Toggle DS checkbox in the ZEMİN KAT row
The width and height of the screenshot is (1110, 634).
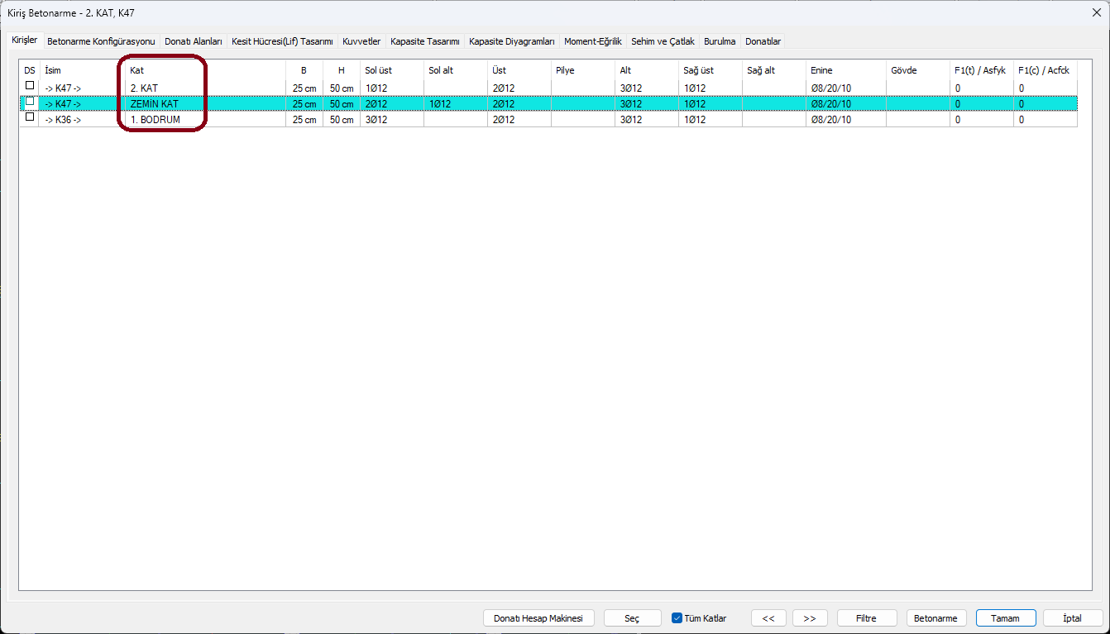point(30,102)
